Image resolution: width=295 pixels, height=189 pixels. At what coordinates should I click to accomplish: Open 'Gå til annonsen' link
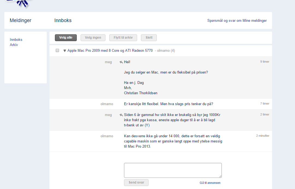coord(210,183)
